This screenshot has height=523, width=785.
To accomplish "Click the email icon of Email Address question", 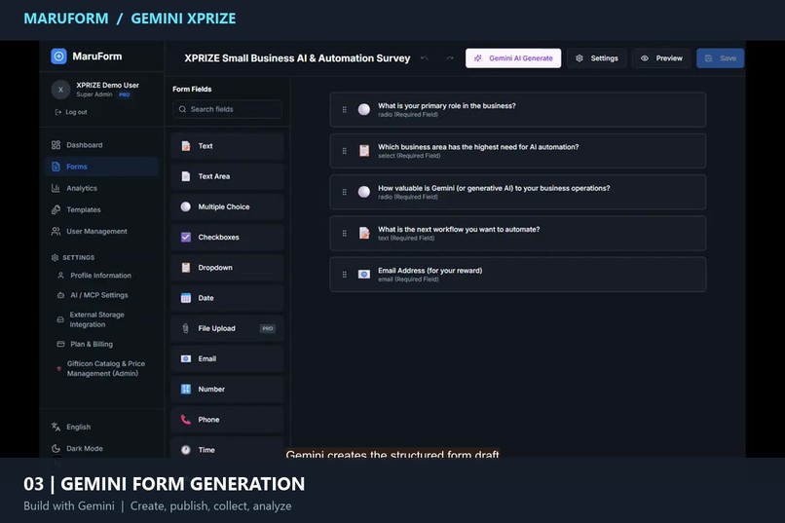I will [x=364, y=275].
